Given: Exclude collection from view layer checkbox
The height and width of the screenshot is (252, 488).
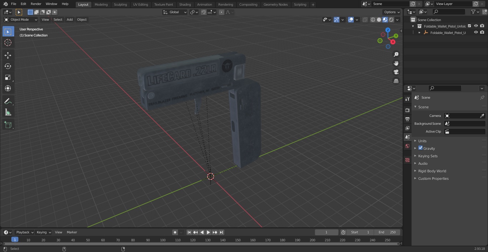Looking at the screenshot, I should click(x=469, y=26).
